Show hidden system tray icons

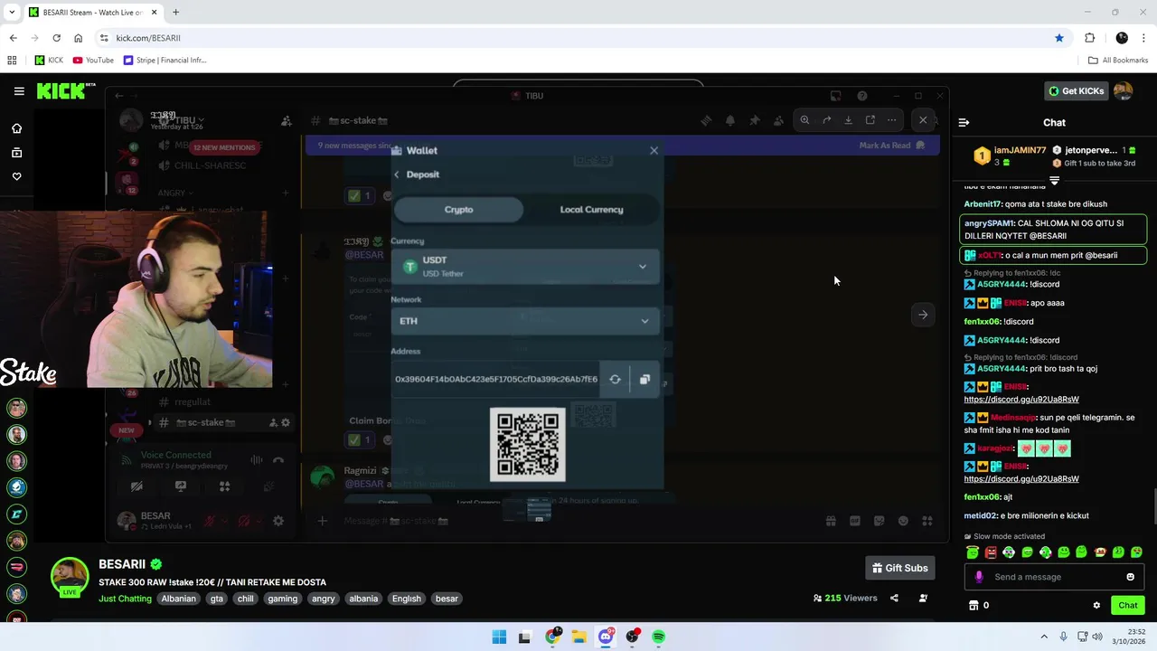(x=1044, y=637)
